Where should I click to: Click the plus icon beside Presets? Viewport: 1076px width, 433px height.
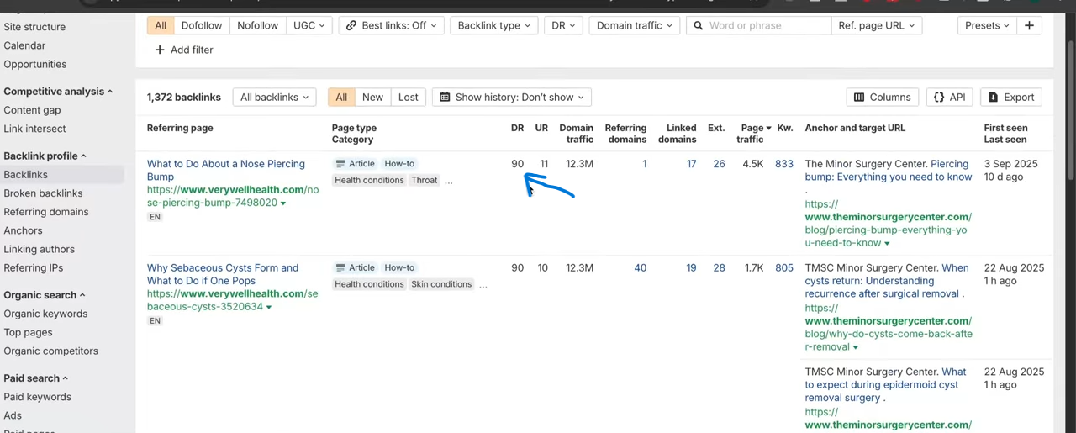click(1029, 25)
